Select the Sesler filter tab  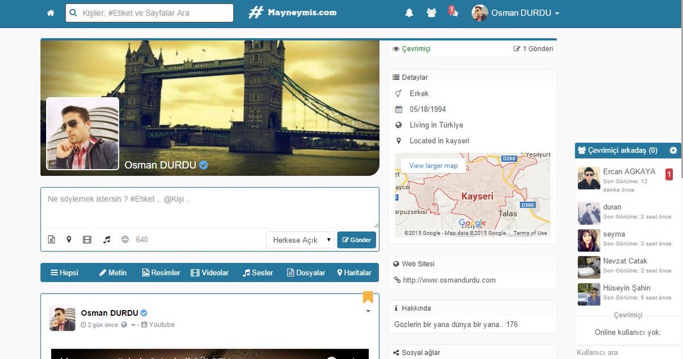[x=258, y=273]
